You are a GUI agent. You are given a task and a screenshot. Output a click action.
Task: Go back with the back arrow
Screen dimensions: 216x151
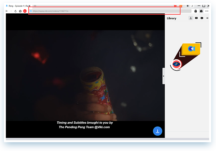7,11
